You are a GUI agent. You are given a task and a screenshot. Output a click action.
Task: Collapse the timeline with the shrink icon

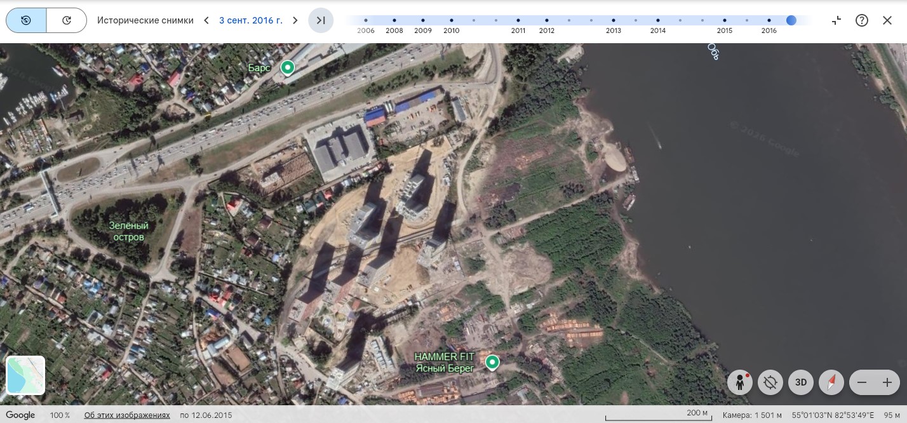pos(836,20)
